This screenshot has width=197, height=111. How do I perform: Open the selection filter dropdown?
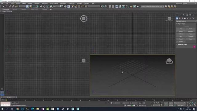[22, 6]
